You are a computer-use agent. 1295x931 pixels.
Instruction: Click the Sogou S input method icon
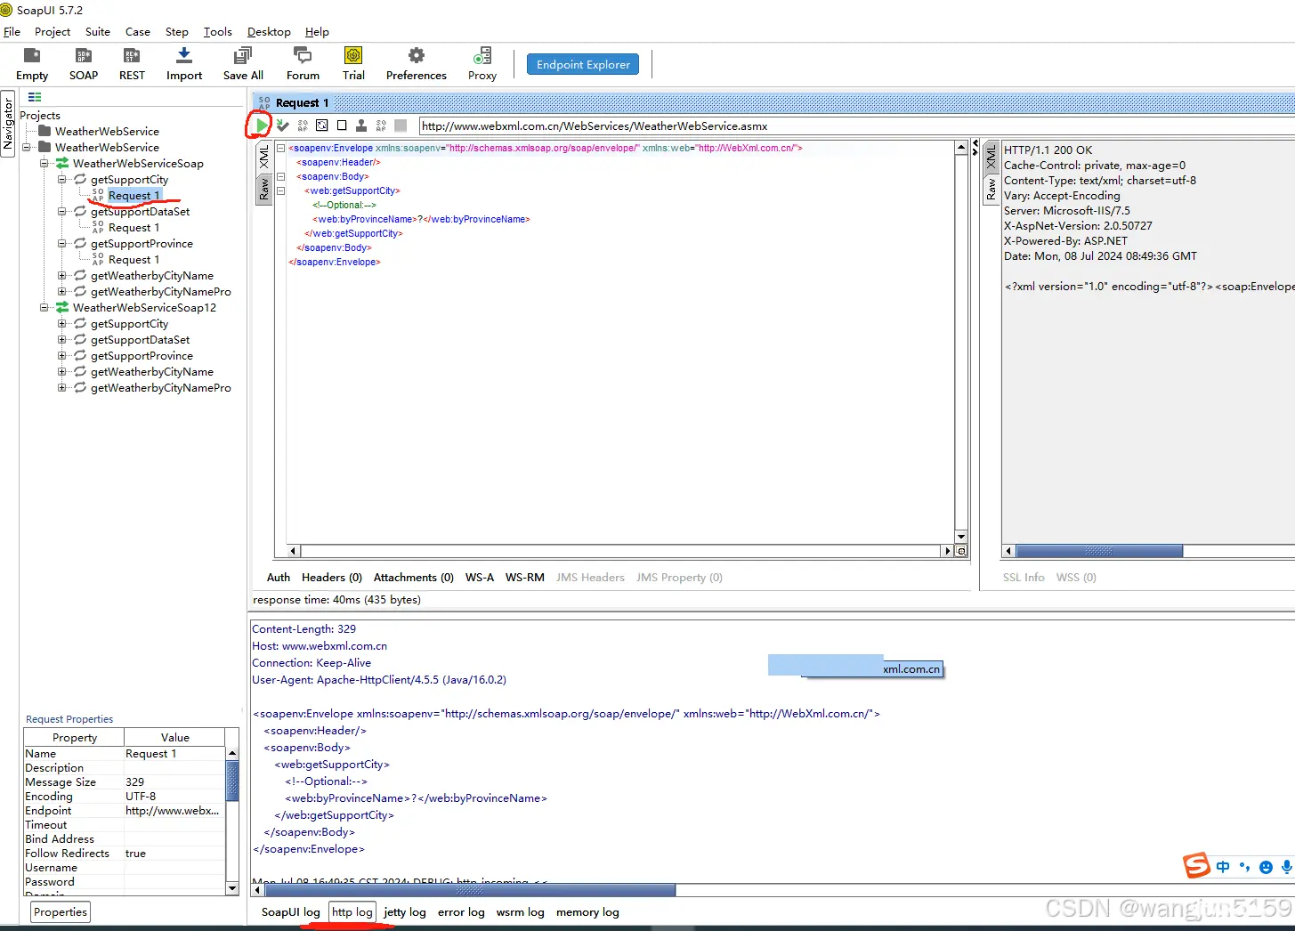[x=1196, y=865]
